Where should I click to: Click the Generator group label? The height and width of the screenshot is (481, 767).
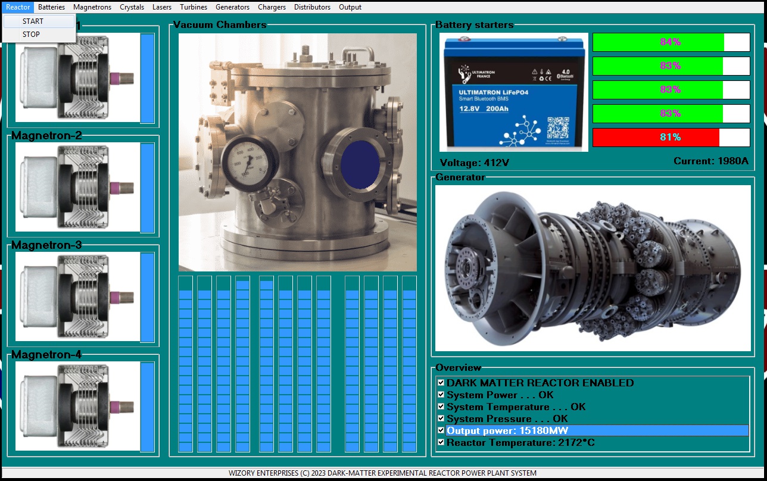460,177
